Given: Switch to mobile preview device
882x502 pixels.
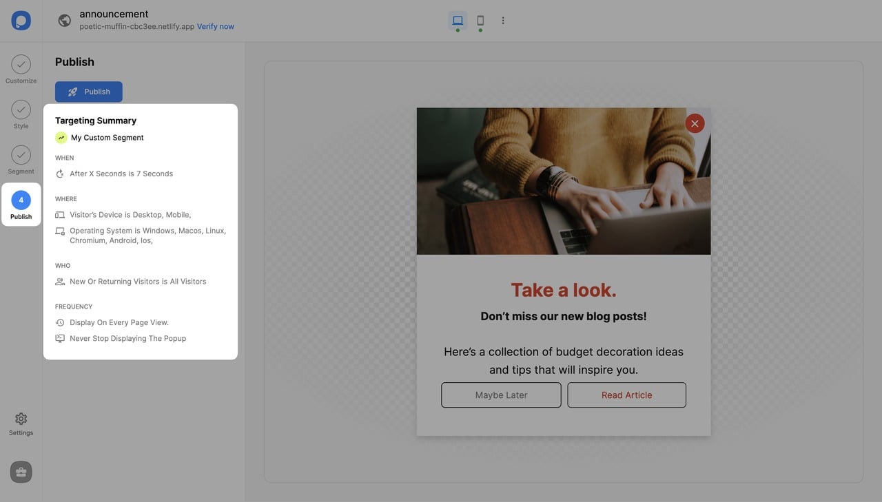Looking at the screenshot, I should tap(480, 21).
